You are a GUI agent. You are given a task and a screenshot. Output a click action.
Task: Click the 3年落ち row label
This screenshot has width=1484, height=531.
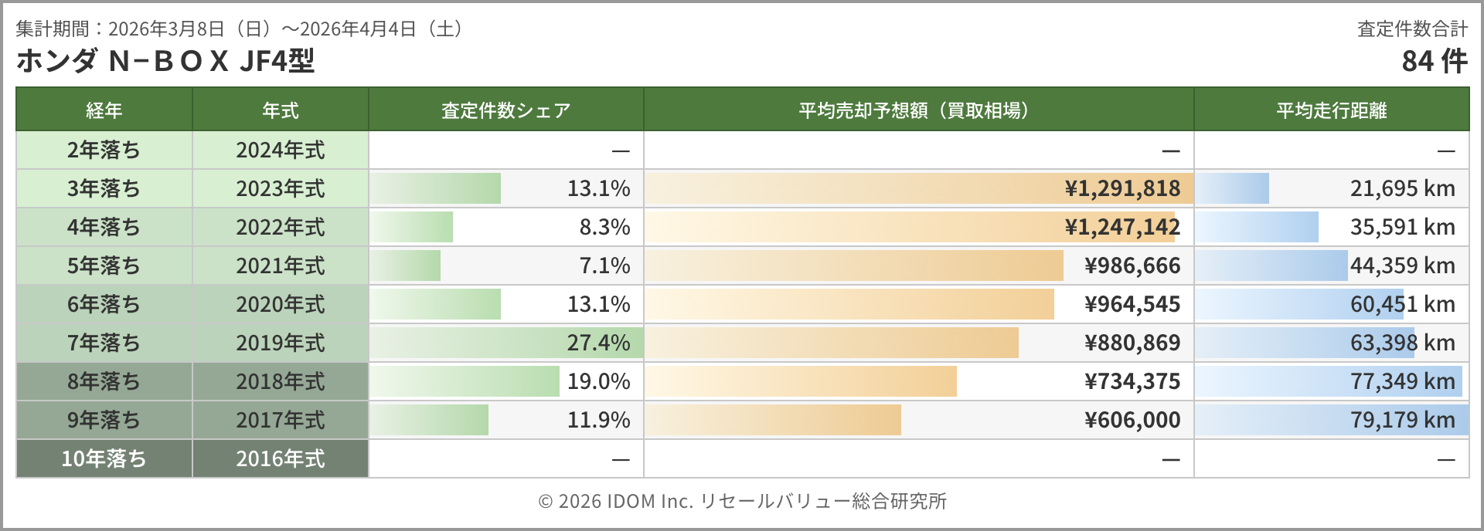tap(104, 188)
